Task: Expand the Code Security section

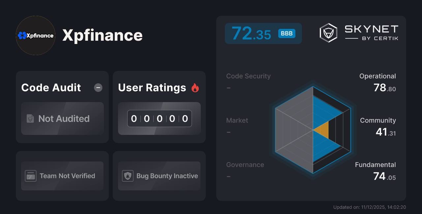Action: [248, 76]
